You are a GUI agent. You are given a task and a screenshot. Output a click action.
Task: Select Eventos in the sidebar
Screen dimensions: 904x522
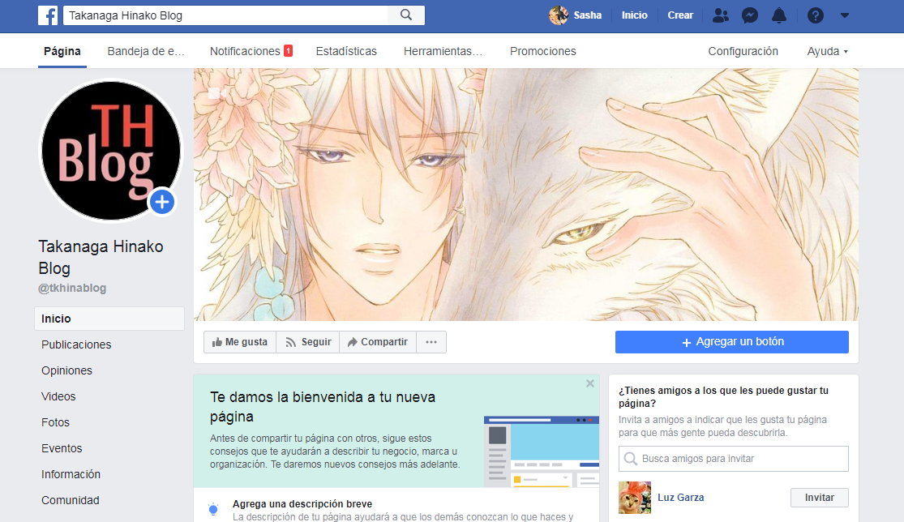(62, 448)
